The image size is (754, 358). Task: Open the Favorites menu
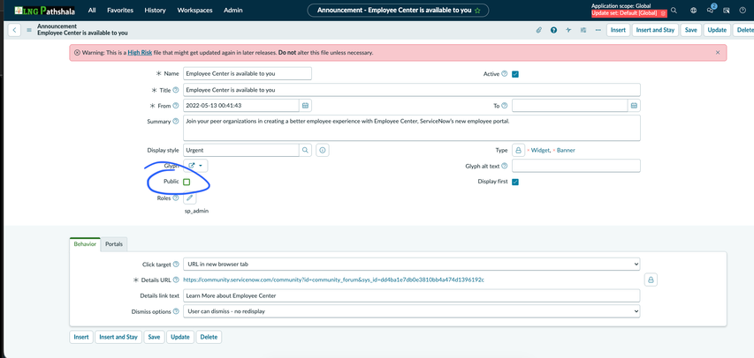tap(120, 10)
